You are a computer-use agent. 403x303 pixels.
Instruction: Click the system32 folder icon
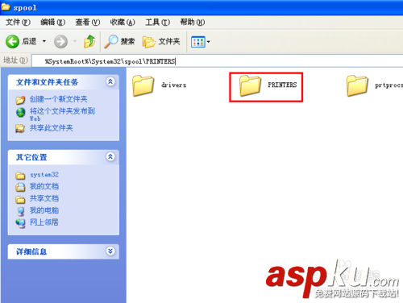click(20, 176)
